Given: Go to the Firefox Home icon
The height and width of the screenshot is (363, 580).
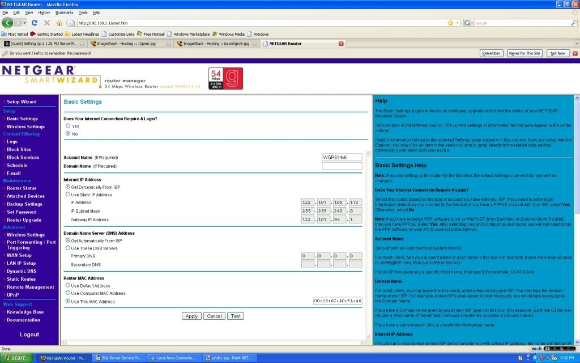Looking at the screenshot, I should [59, 23].
